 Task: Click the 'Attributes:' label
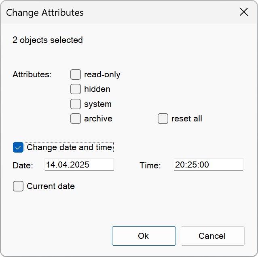(x=32, y=74)
